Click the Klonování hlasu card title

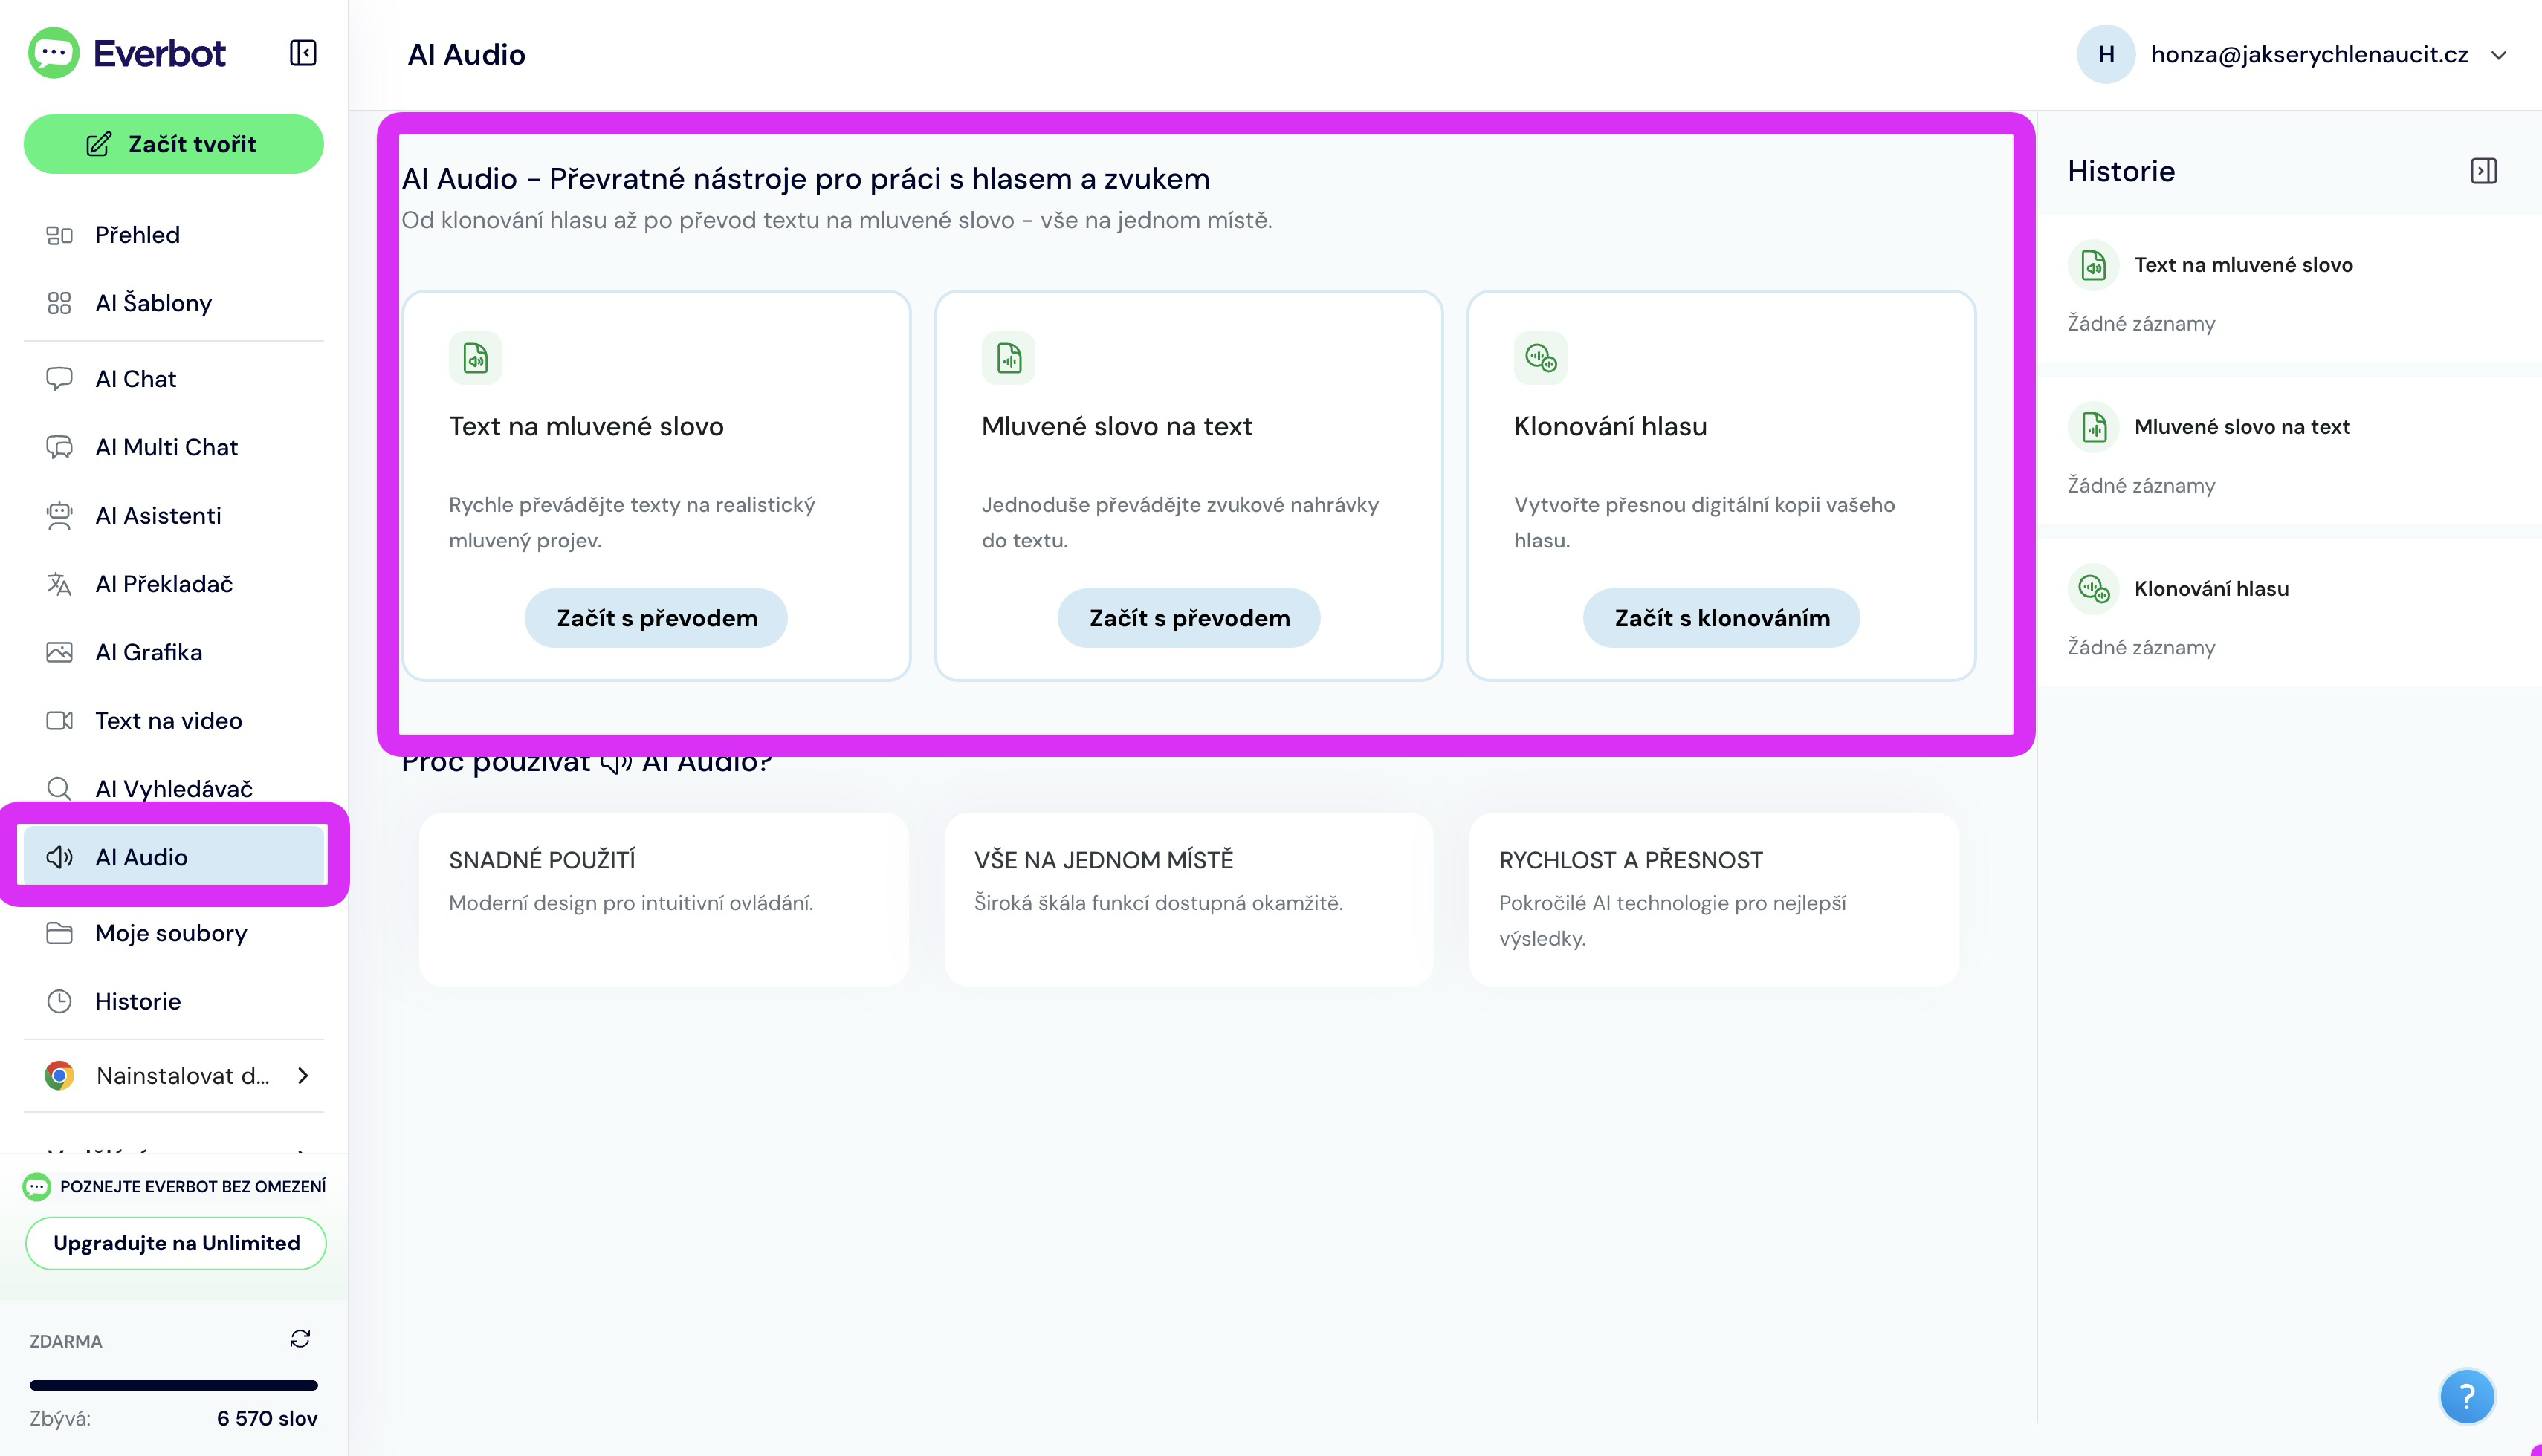(x=1610, y=426)
